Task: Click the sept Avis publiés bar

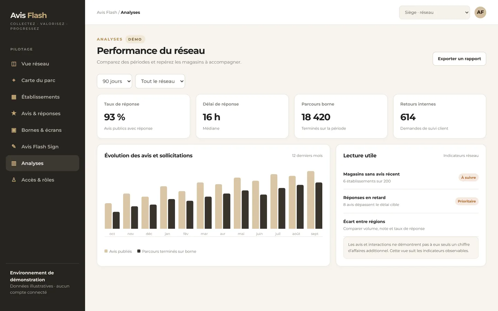Action: [x=311, y=200]
